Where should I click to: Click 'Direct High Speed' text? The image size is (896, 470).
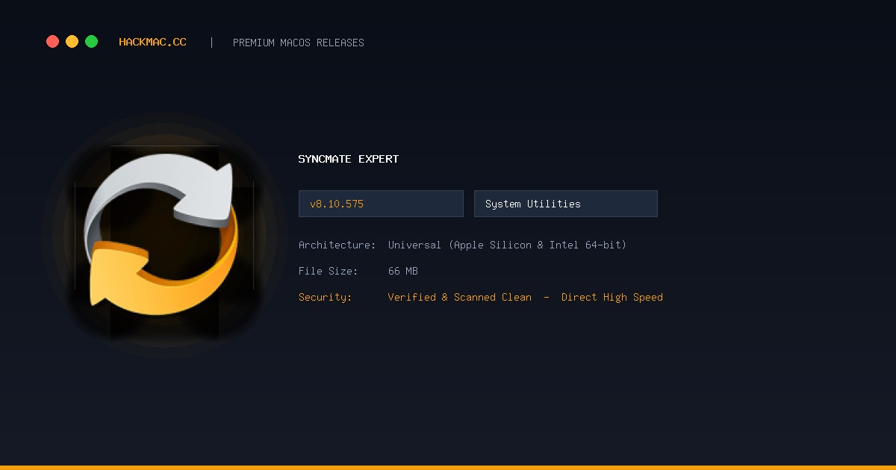[612, 297]
